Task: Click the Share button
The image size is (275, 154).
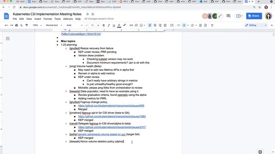Action: (254, 16)
